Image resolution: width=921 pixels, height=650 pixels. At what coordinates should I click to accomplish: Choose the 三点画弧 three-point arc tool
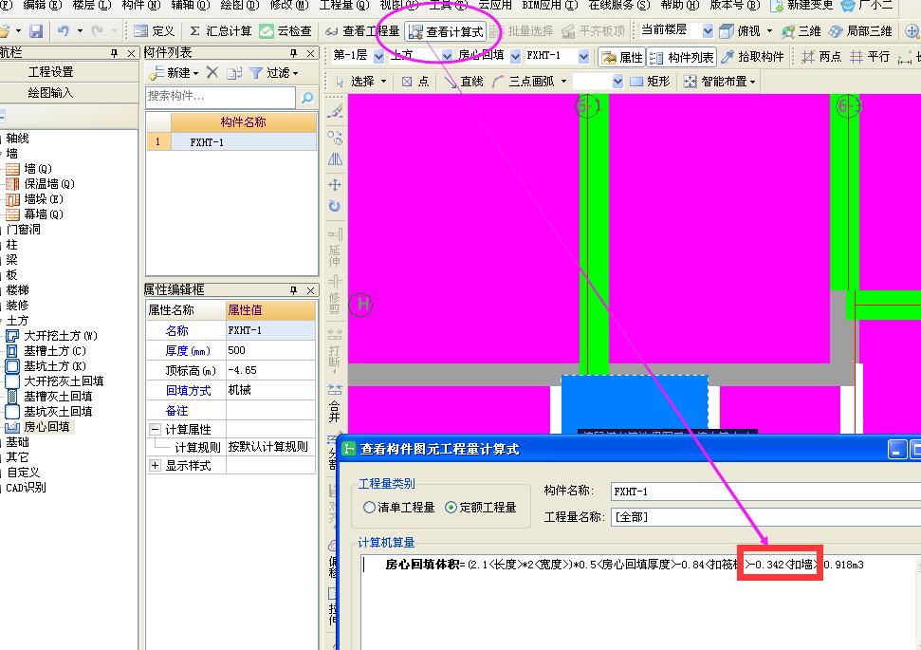click(524, 82)
